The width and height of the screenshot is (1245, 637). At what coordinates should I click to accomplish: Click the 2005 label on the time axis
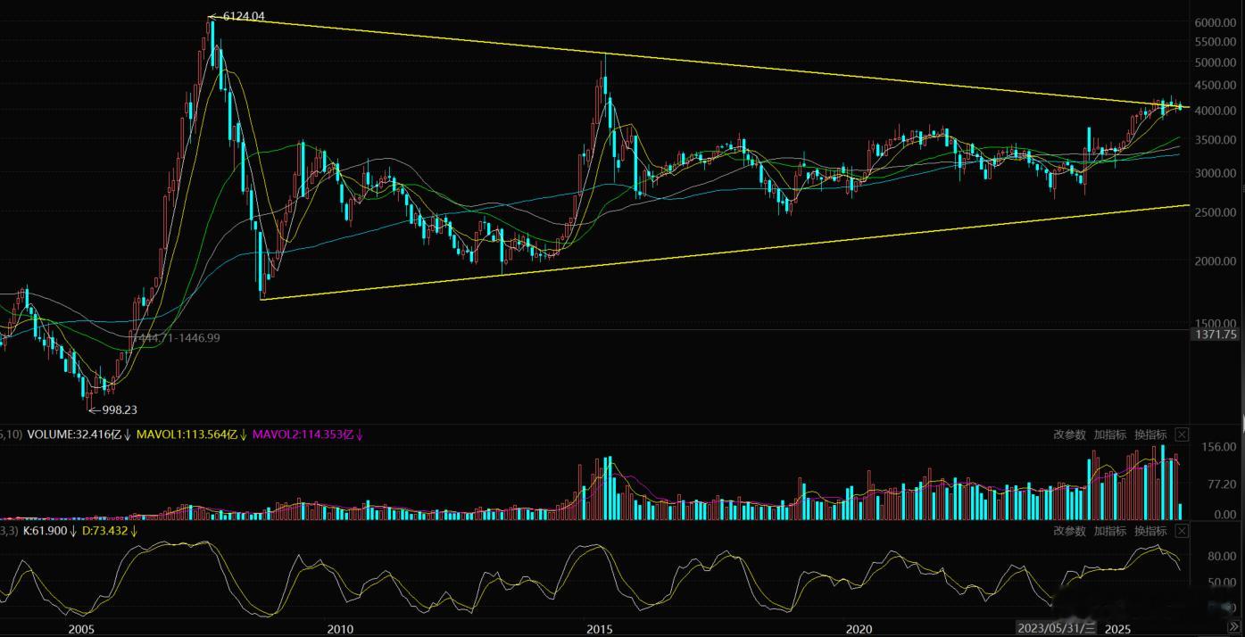point(80,629)
